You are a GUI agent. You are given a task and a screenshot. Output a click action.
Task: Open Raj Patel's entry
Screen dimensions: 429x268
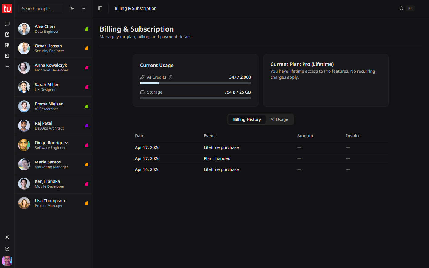[53, 126]
